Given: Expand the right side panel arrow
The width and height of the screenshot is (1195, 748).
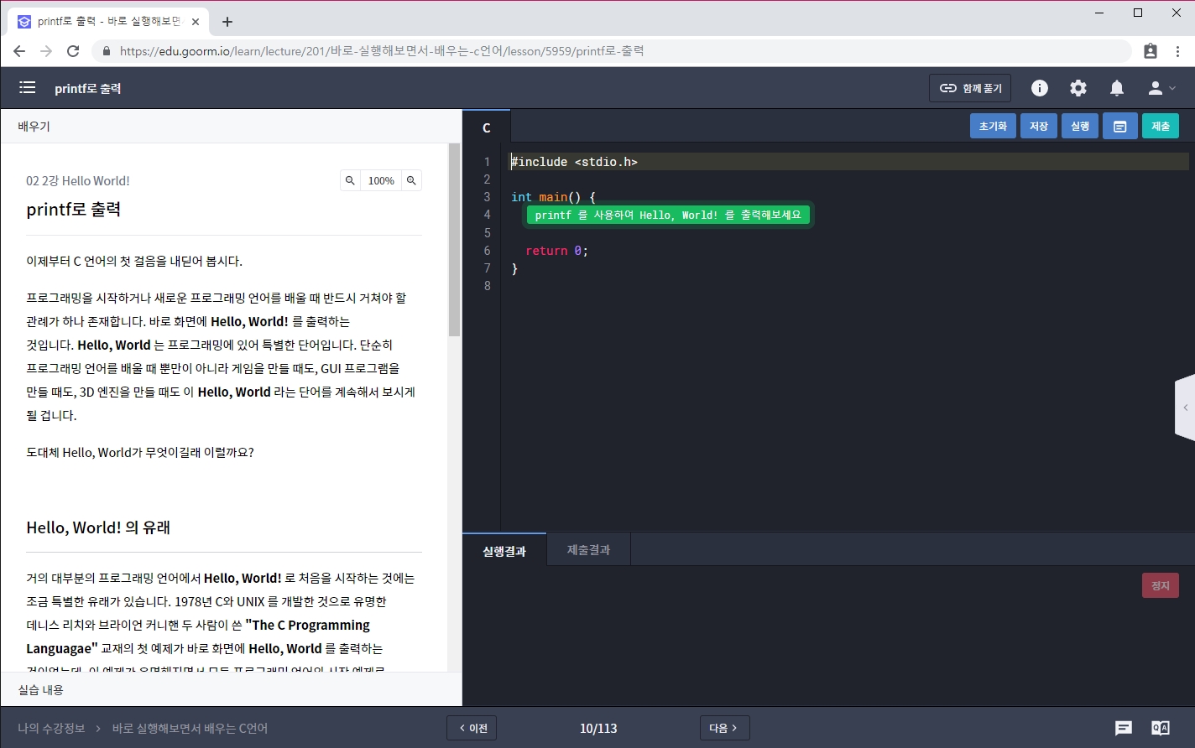Looking at the screenshot, I should pos(1185,408).
